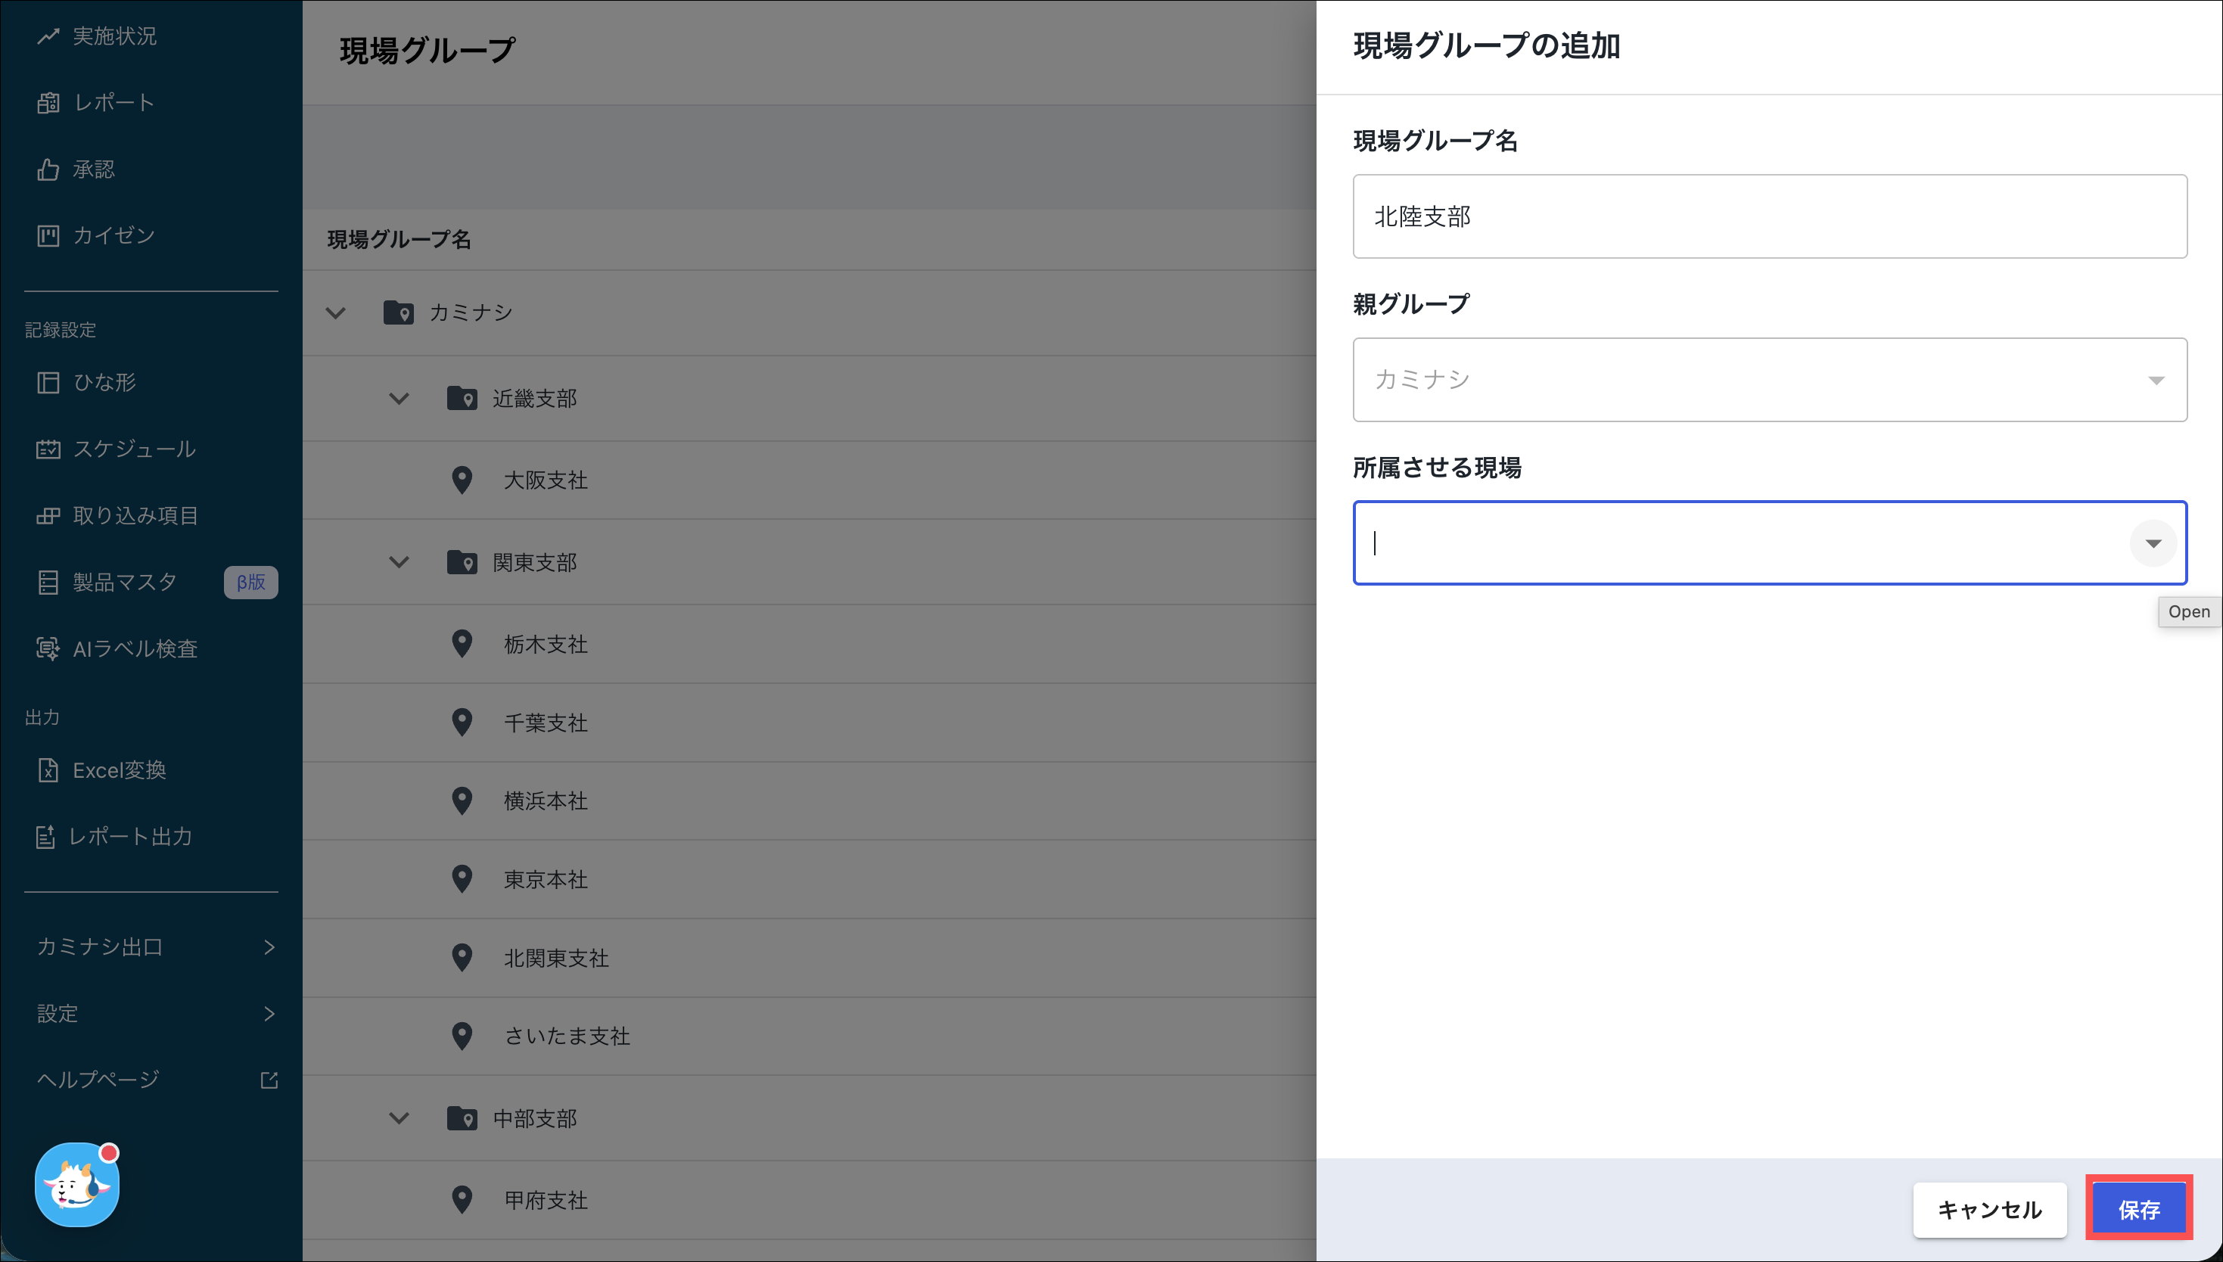Click the 現場グループ名 text field
This screenshot has width=2223, height=1262.
1769,216
